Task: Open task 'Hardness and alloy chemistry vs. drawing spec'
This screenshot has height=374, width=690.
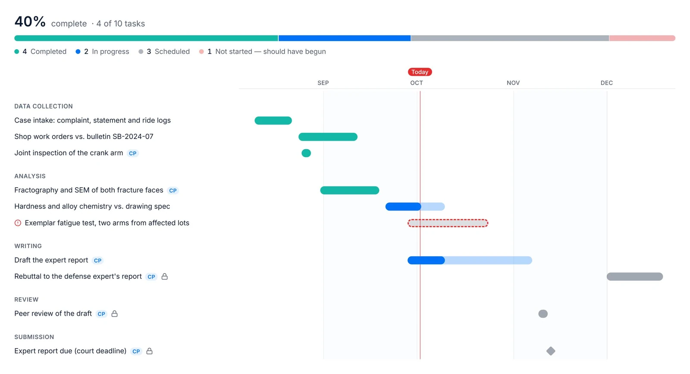Action: tap(92, 207)
